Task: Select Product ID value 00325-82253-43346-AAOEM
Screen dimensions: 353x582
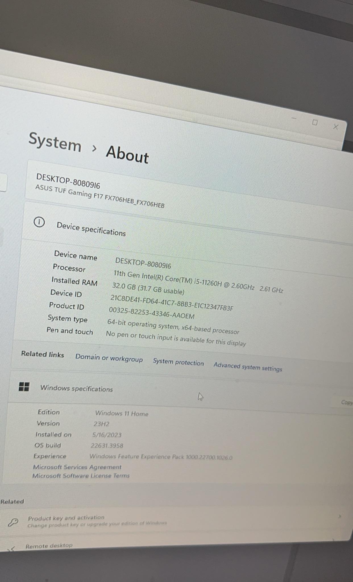Action: pyautogui.click(x=151, y=313)
